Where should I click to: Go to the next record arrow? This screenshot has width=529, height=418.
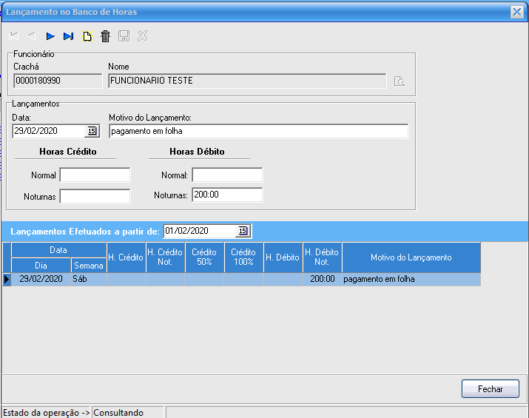(x=50, y=36)
